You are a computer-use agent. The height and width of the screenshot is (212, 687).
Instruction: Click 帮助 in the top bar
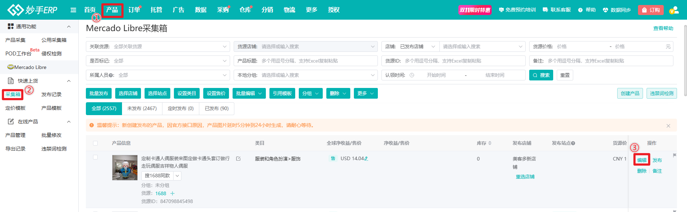[x=587, y=10]
